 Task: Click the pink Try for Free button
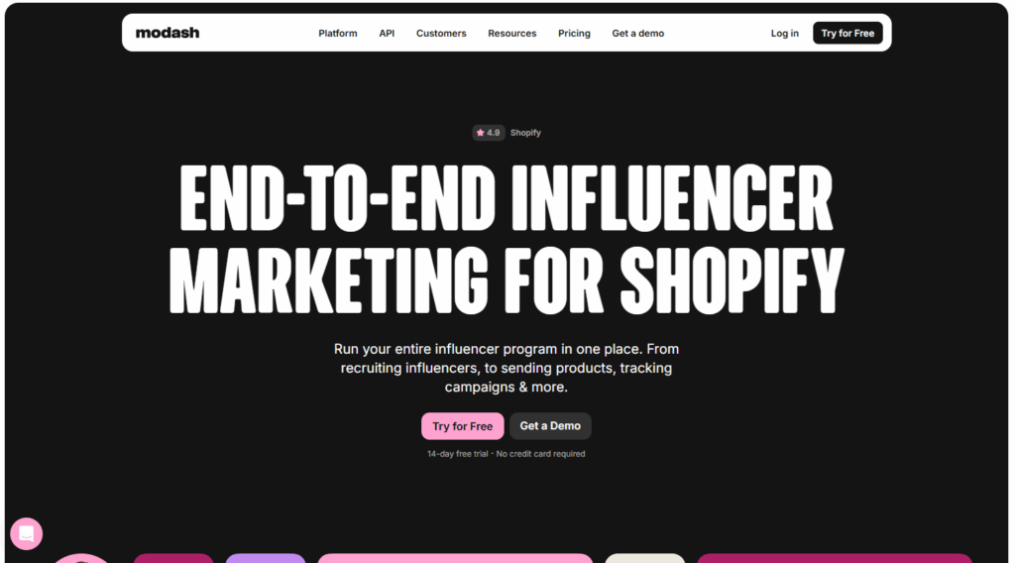[462, 426]
